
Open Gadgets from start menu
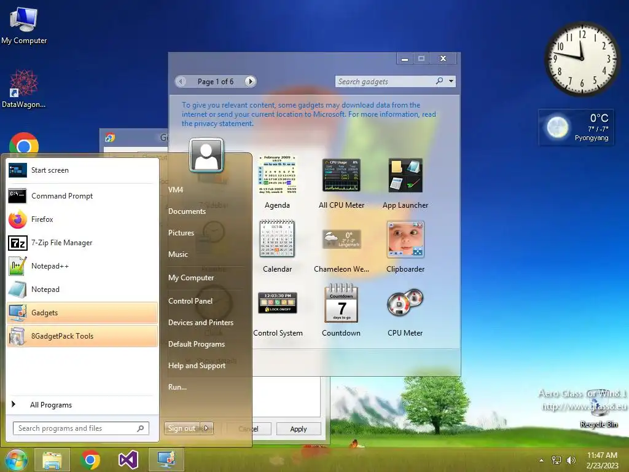82,313
